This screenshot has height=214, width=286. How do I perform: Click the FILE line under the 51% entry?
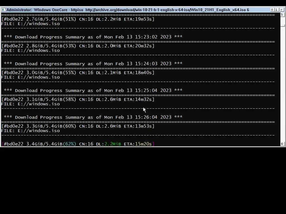(30, 24)
